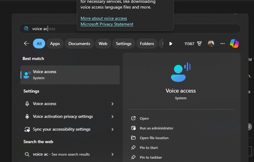Click the rewards trophy icon

[x=199, y=44]
